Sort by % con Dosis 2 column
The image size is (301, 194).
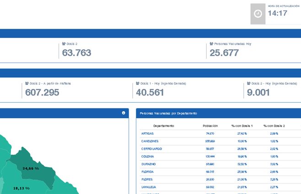coord(274,126)
